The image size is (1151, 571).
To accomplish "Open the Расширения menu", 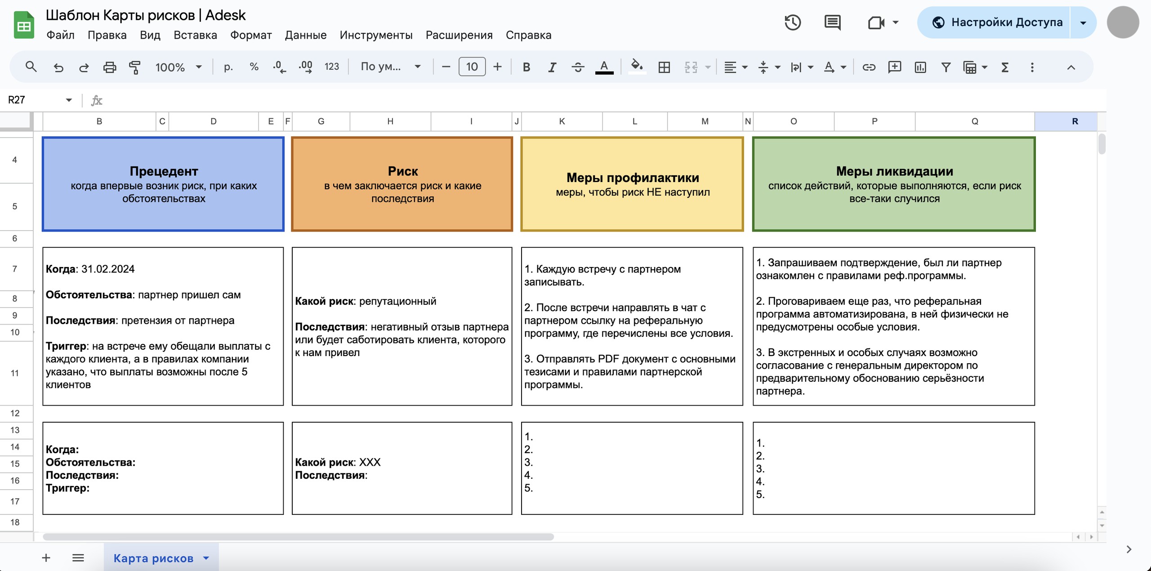I will tap(459, 35).
